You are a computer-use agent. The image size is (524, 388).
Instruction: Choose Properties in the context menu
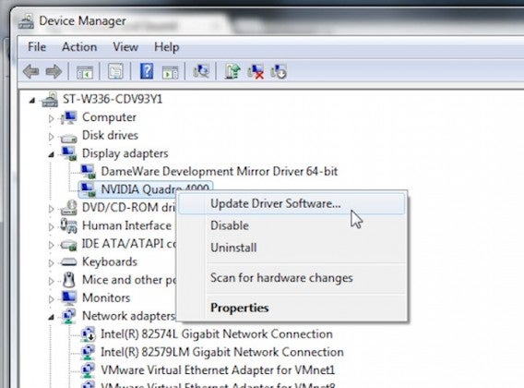click(292, 308)
